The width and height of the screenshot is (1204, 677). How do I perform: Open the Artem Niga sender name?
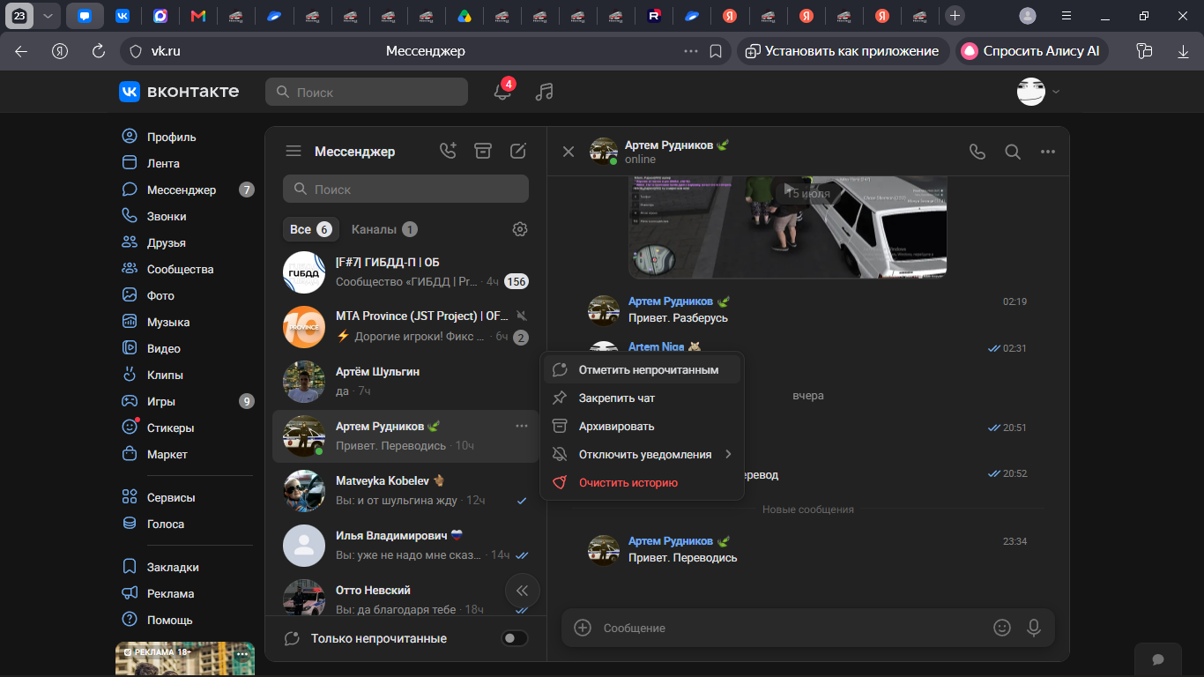click(656, 347)
